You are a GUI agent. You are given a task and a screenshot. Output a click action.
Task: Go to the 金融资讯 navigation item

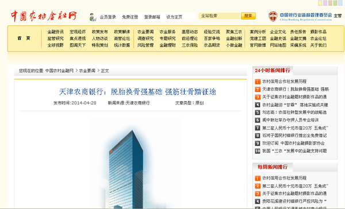(55, 32)
